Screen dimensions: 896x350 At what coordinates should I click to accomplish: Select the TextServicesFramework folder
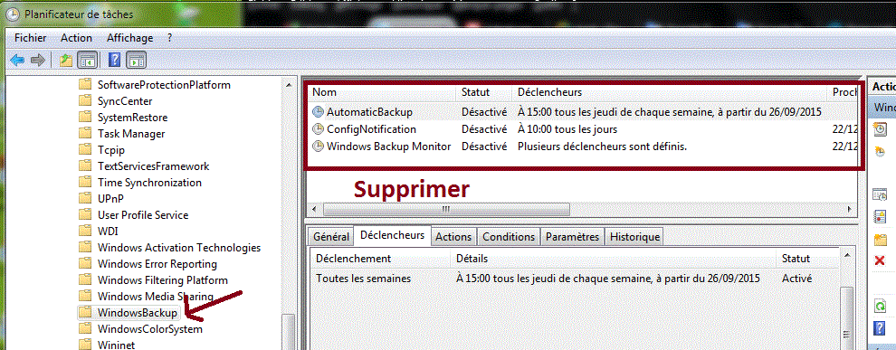point(153,166)
